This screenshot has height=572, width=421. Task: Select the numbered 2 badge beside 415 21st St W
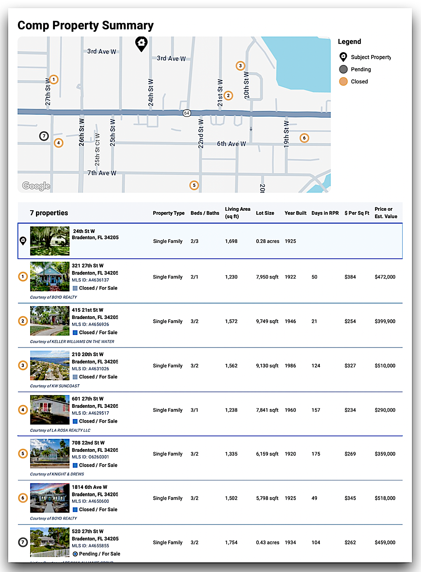point(23,321)
